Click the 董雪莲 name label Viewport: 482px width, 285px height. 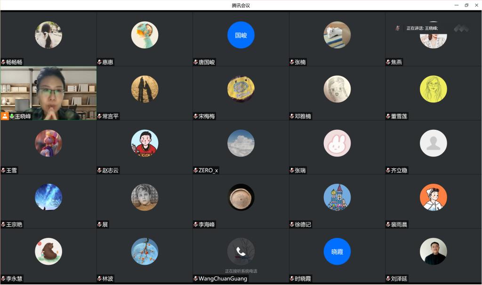click(399, 116)
